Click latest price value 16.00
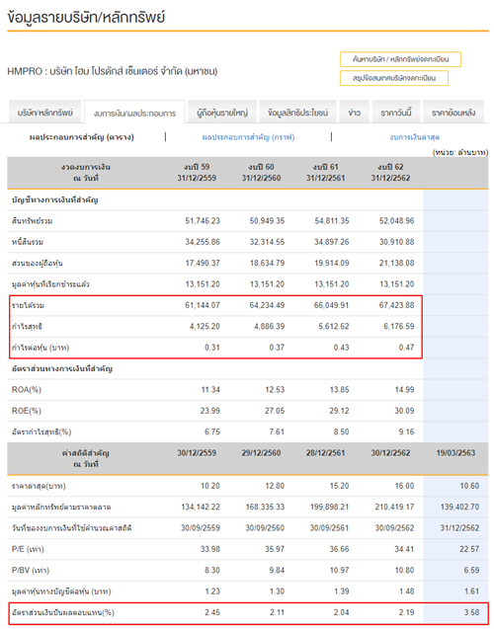Viewport: 494px width, 629px height. pos(404,486)
